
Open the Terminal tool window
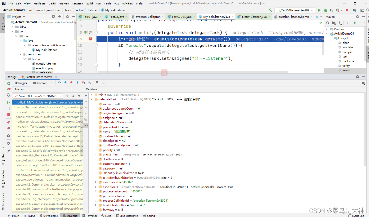90,215
